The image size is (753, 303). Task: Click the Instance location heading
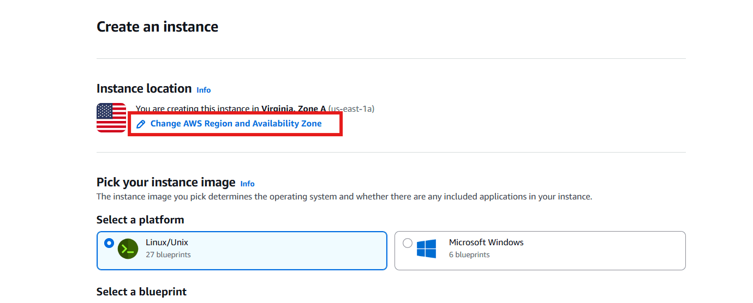tap(144, 88)
